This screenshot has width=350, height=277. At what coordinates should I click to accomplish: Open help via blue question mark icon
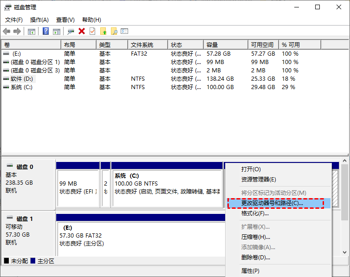46,31
